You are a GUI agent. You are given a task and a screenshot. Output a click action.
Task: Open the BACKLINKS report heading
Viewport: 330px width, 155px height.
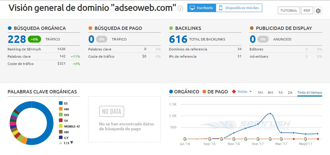click(188, 28)
